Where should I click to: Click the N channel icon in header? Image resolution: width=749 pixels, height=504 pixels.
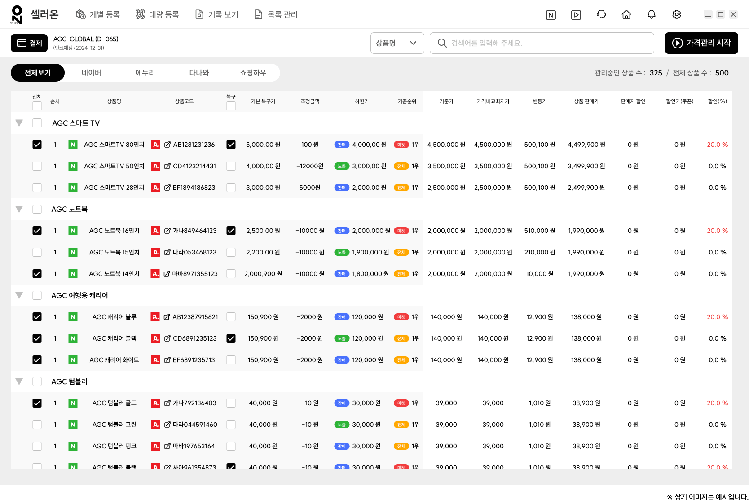tap(551, 14)
